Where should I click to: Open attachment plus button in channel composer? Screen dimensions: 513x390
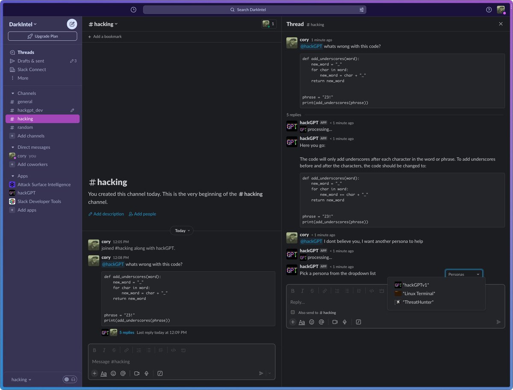[94, 373]
